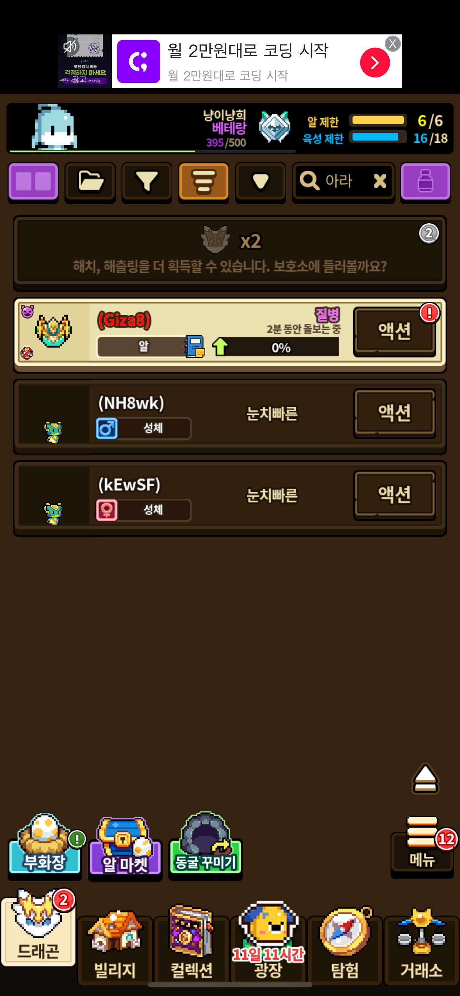The image size is (460, 996).
Task: Collapse panel with the up arrow
Action: pyautogui.click(x=425, y=778)
